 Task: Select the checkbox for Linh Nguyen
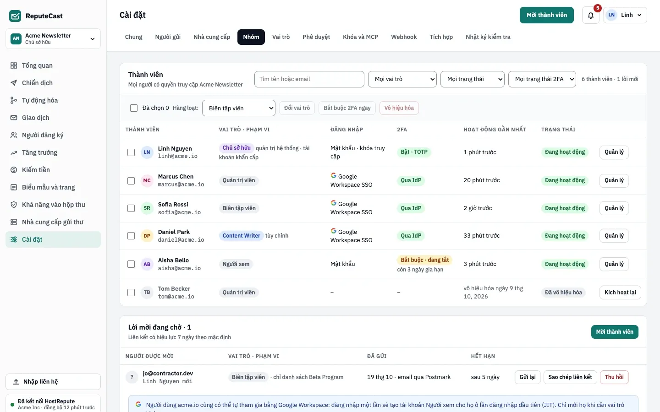[x=131, y=152]
